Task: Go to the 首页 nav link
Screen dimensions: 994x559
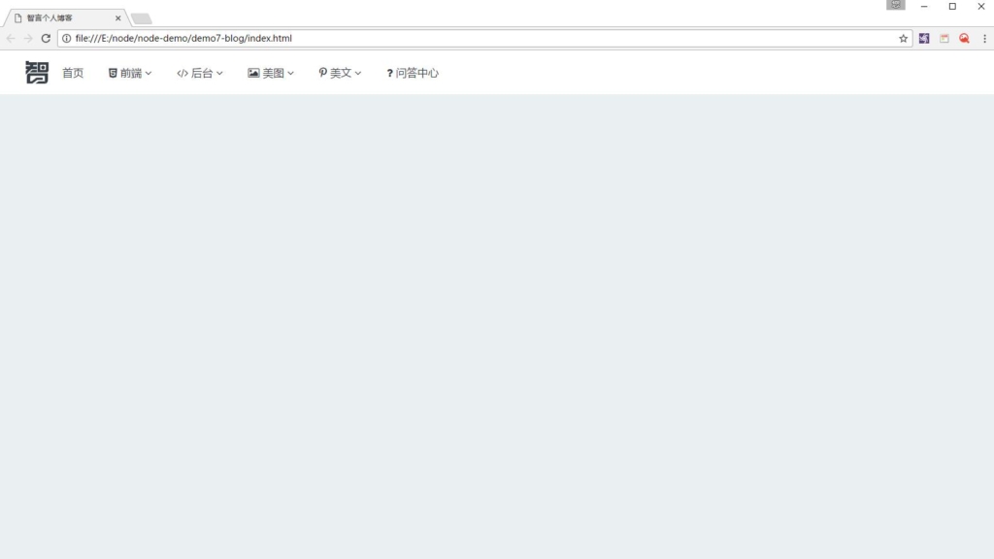Action: [x=73, y=73]
